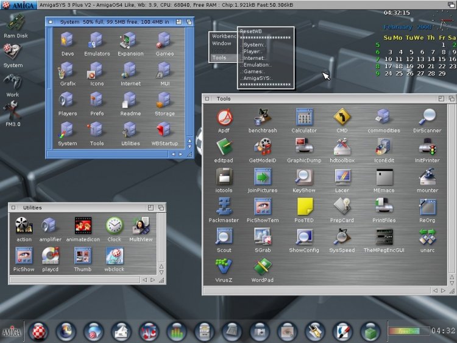Click the green cube dock icon
The height and width of the screenshot is (343, 457).
370,332
